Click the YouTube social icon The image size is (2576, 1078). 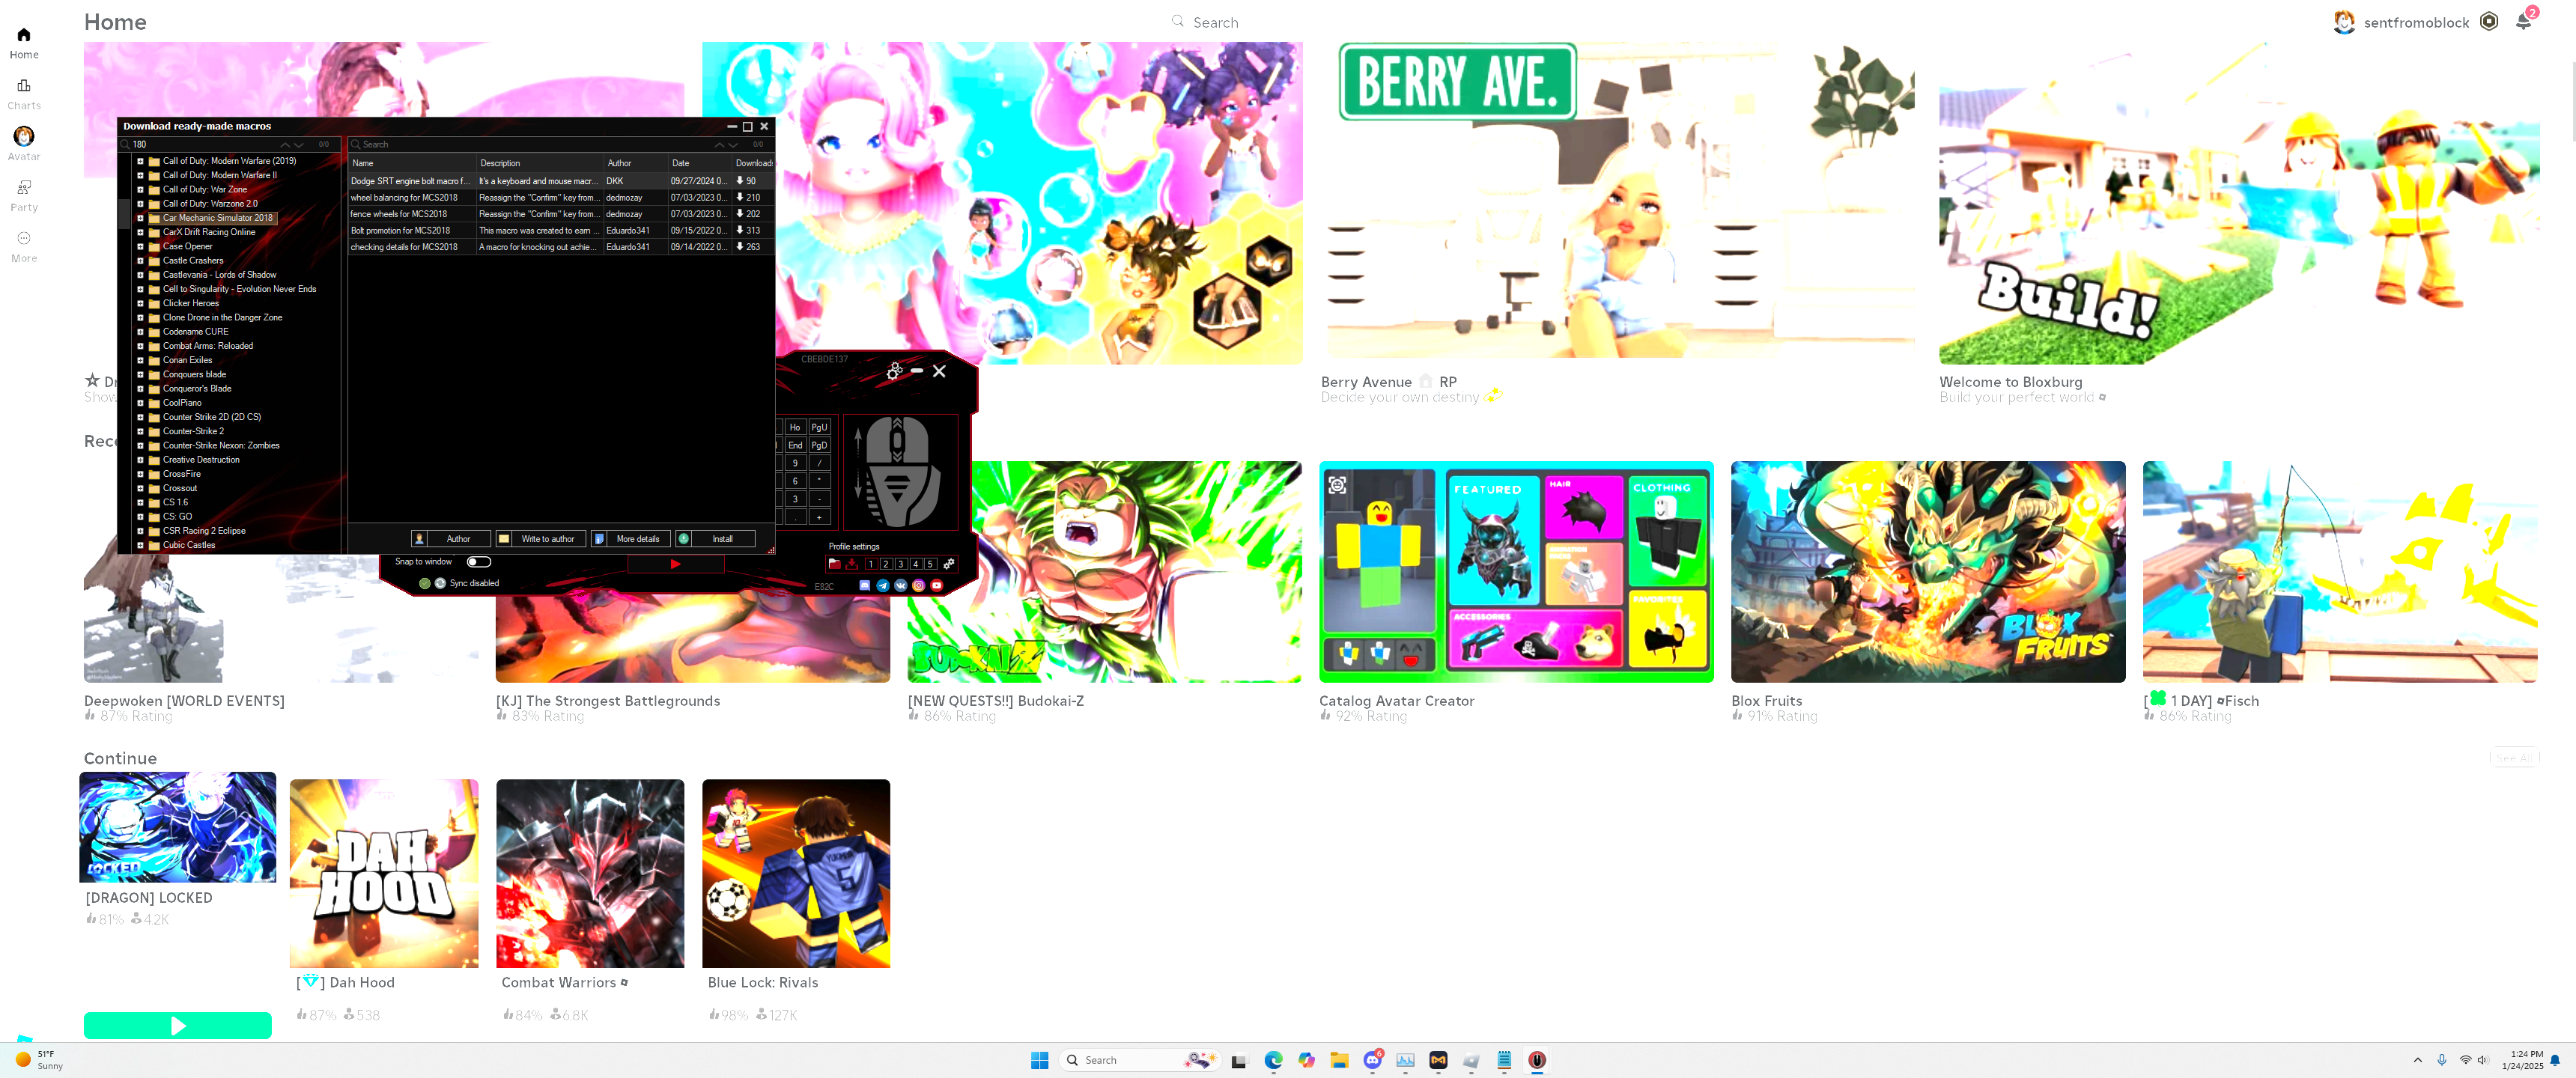937,586
